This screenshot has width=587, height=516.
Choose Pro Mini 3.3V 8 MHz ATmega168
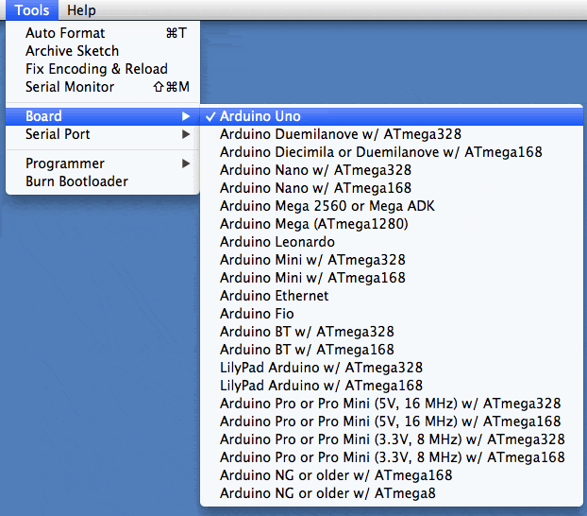pyautogui.click(x=392, y=457)
